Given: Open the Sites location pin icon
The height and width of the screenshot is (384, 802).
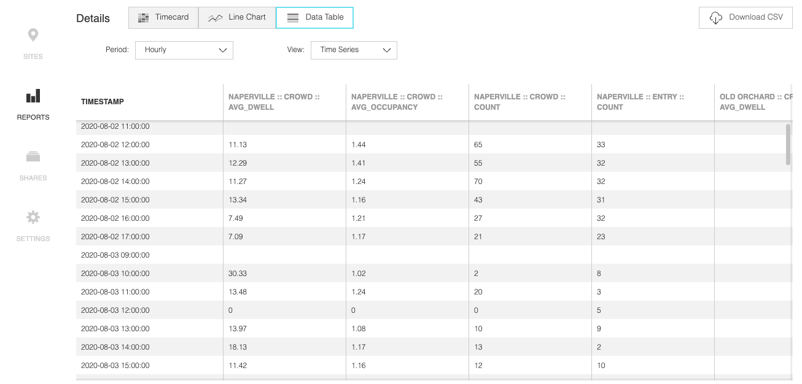Looking at the screenshot, I should coord(33,36).
